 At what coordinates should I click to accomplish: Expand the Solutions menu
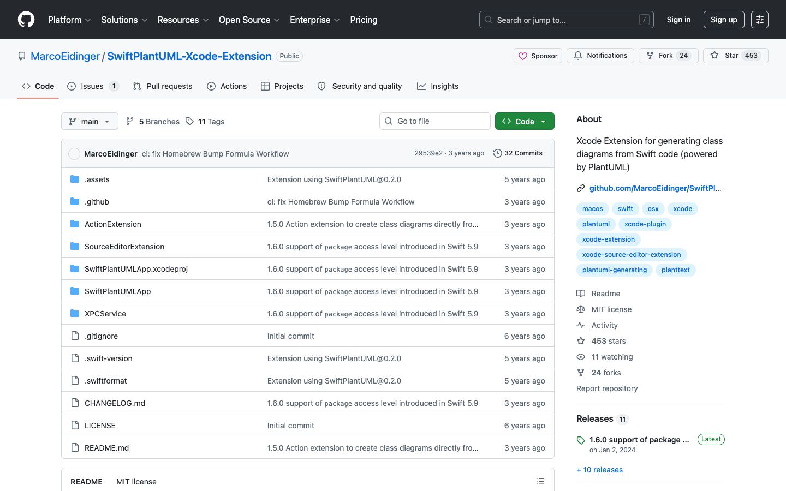124,20
